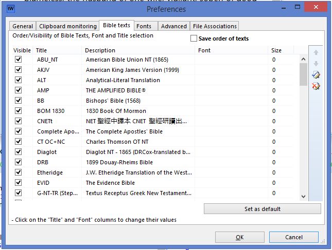Screen dimensions: 332x250
Task: Click the size value for ABU_NT
Action: click(274, 60)
